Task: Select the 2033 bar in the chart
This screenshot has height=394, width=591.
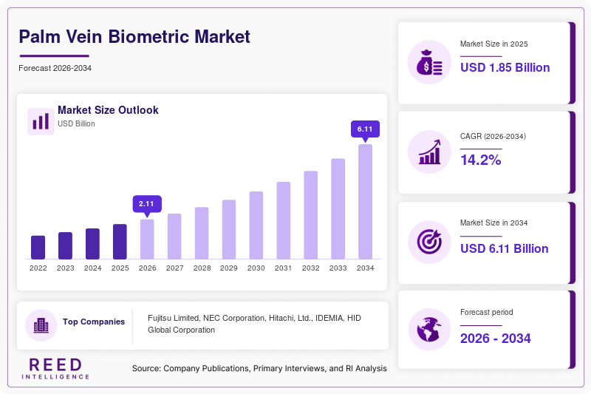Action: pyautogui.click(x=338, y=209)
